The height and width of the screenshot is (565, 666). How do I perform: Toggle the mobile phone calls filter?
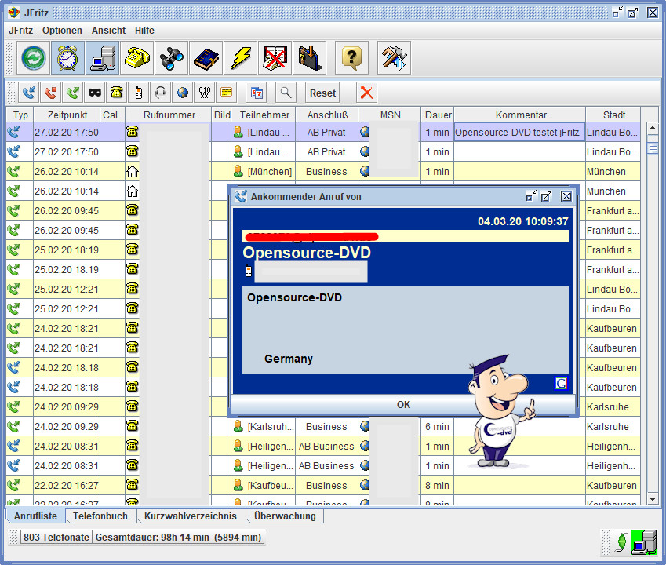tap(139, 93)
